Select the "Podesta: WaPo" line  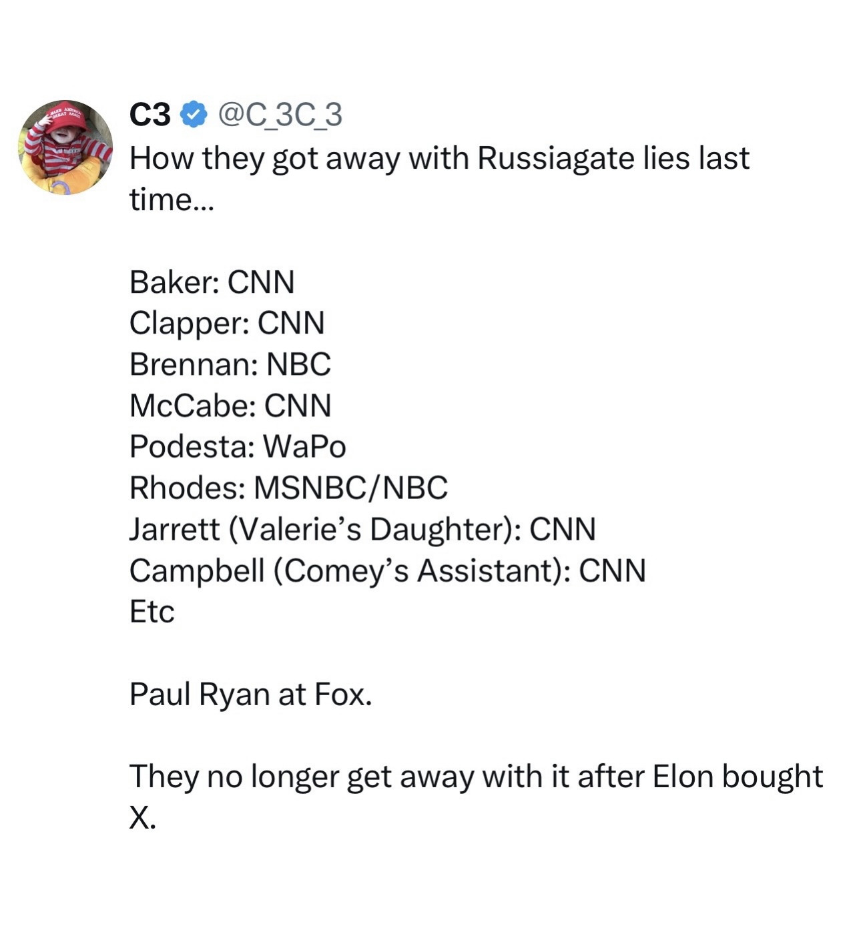[x=238, y=447]
